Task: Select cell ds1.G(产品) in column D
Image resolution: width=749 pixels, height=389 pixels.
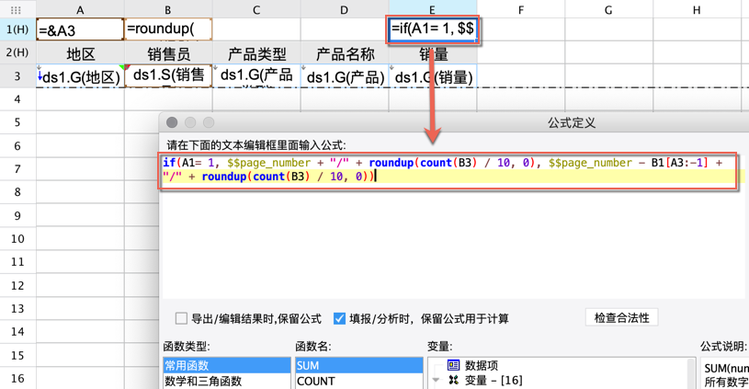Action: (x=345, y=76)
